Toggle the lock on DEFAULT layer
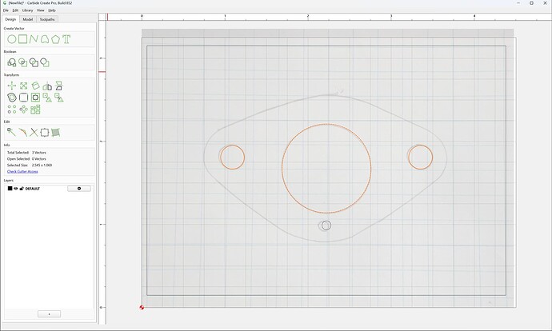Screen dimensions: 552x331 click(x=21, y=189)
